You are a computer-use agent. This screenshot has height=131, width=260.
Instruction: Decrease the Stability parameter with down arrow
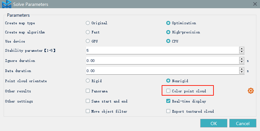click(x=242, y=52)
